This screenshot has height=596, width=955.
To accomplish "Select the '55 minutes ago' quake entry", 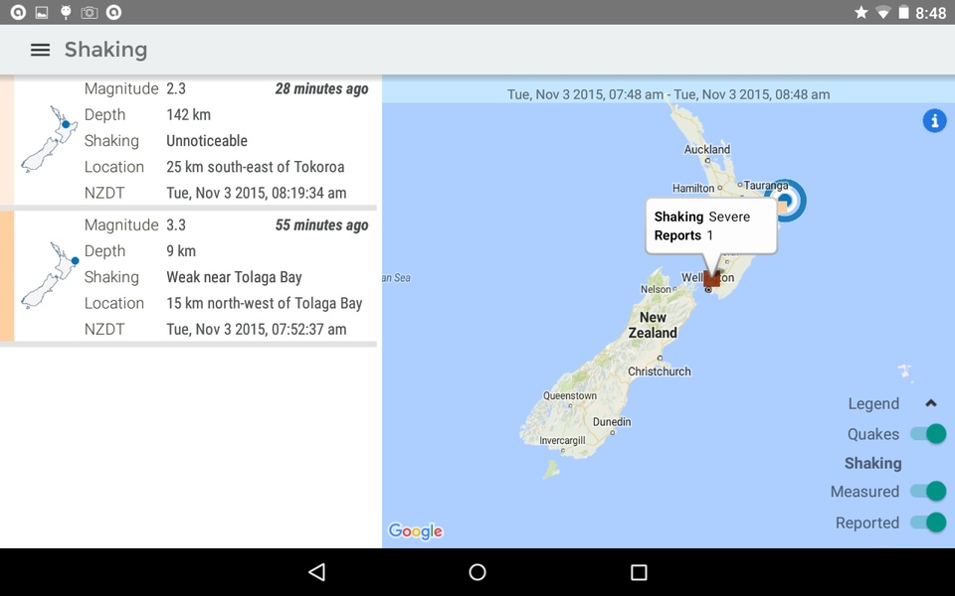I will pos(189,277).
